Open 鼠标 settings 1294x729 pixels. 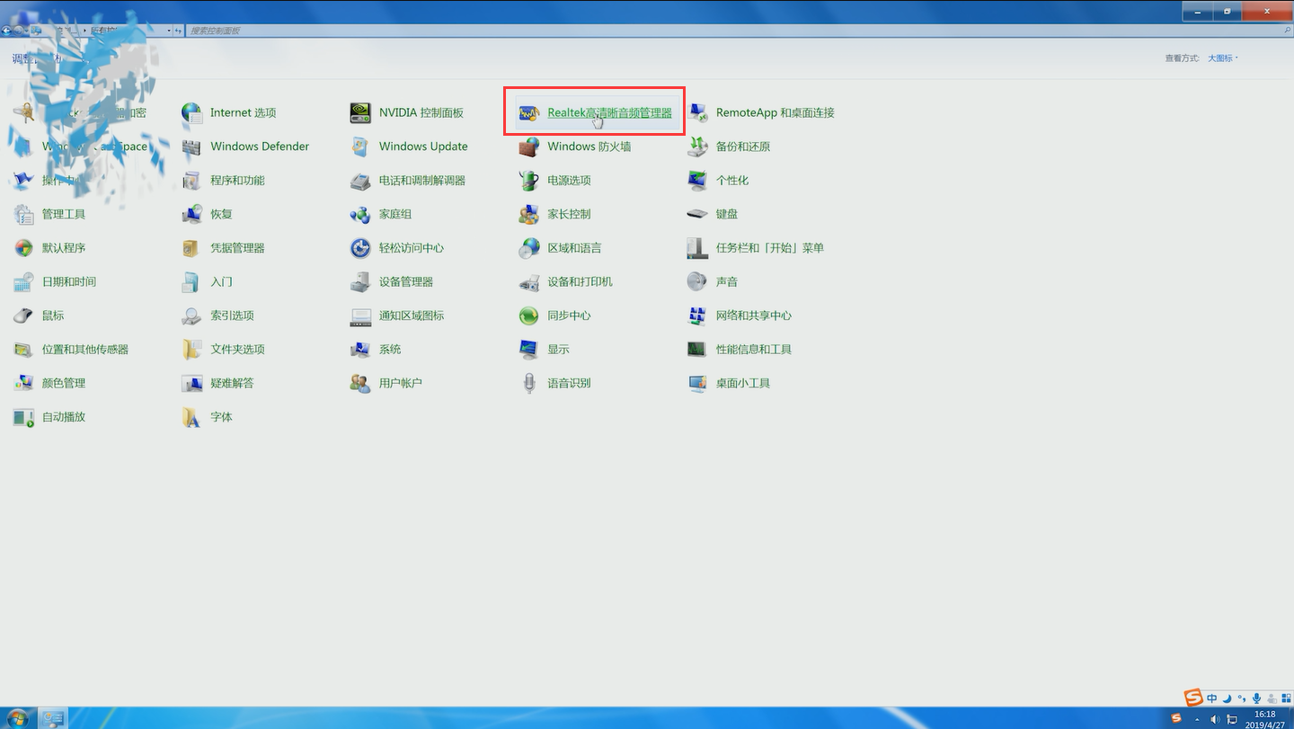point(40,316)
